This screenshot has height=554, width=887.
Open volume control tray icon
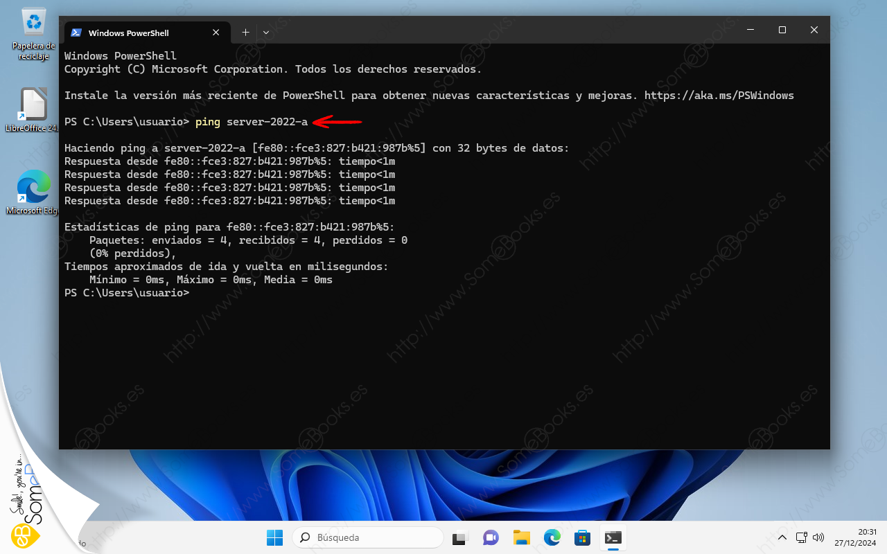(818, 537)
